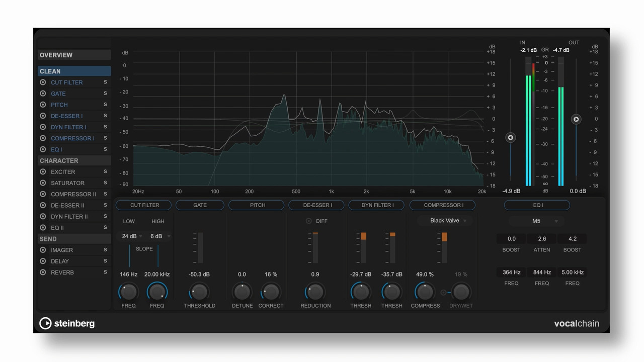The height and width of the screenshot is (362, 644).
Task: Solo the DE-ESSER I module
Action: coord(105,116)
